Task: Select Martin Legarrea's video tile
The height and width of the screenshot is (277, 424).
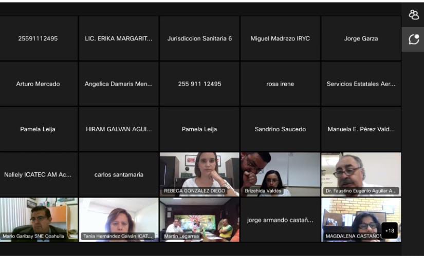Action: [x=199, y=219]
